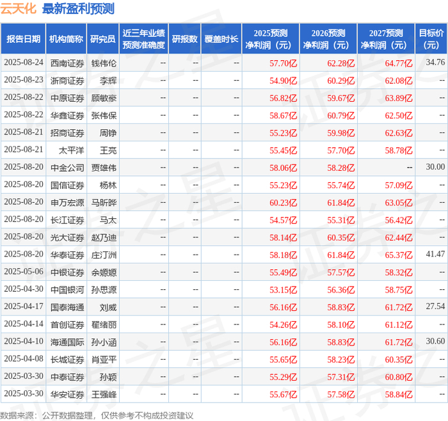The height and width of the screenshot is (421, 448).
Task: Click the 2025预测净利润 column header
Action: (271, 39)
